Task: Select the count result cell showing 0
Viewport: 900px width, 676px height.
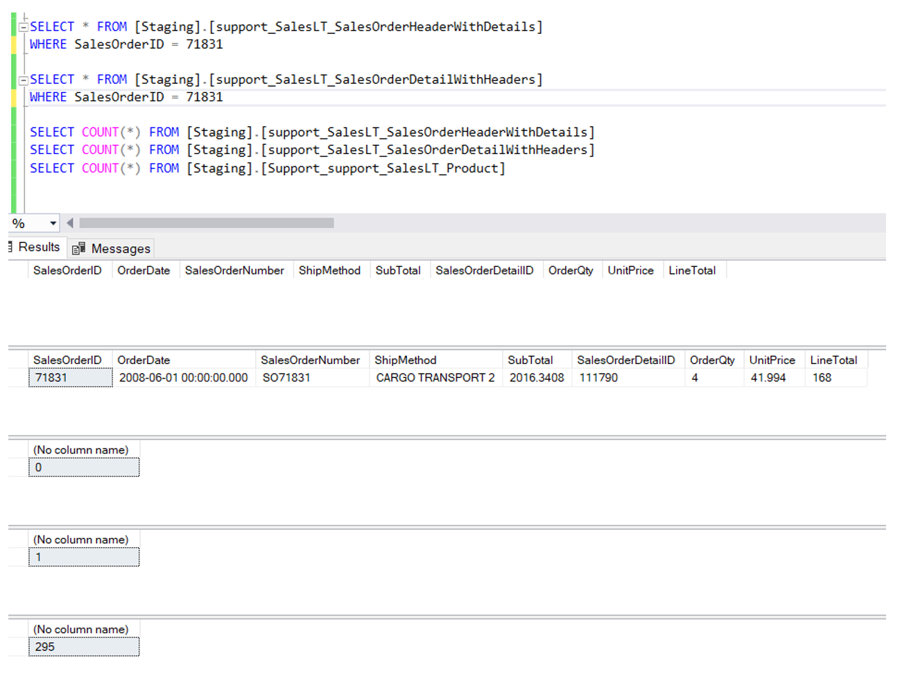Action: 83,468
